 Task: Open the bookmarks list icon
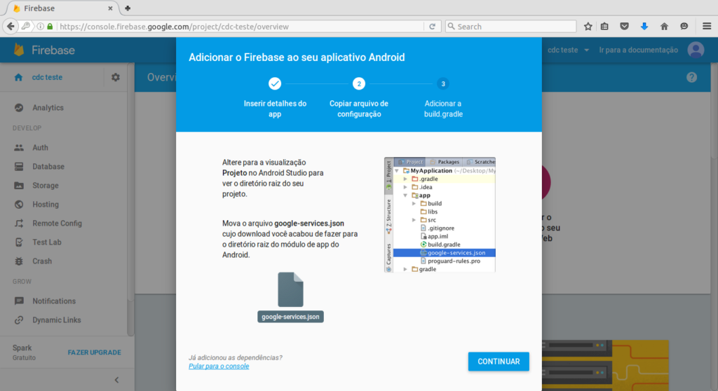point(604,27)
